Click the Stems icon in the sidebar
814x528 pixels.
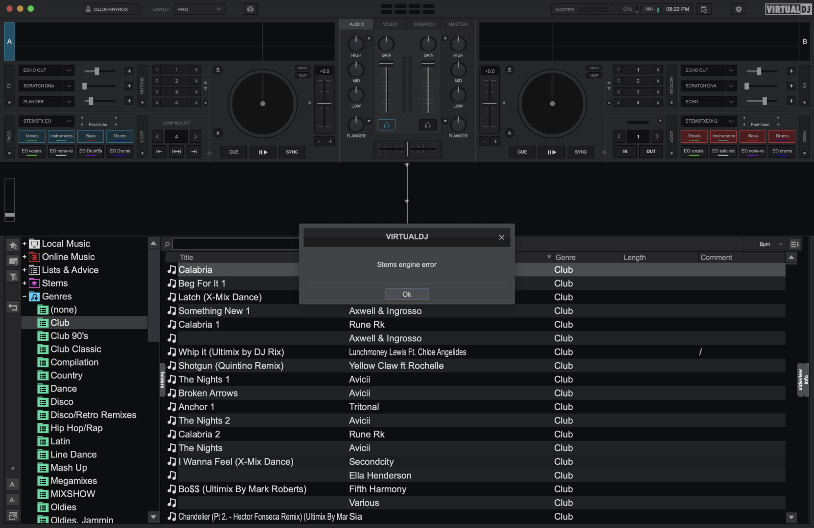click(x=34, y=283)
